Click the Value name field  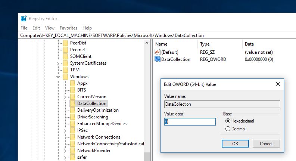(x=222, y=104)
